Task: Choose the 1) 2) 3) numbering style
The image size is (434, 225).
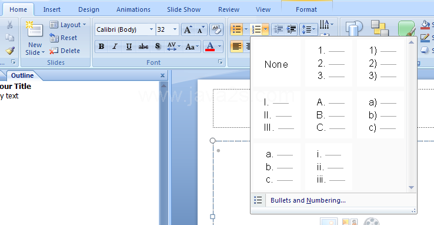Action: [380, 63]
